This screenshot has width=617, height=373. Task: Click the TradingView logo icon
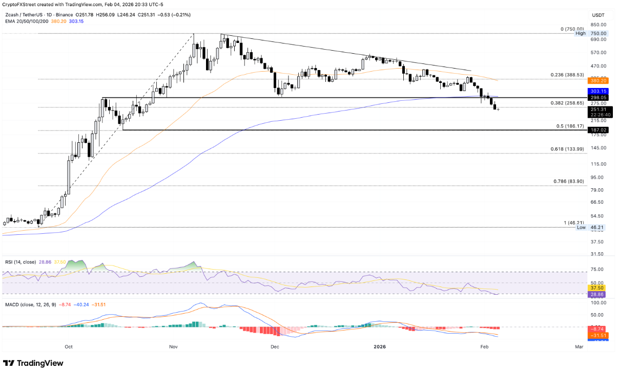click(9, 363)
